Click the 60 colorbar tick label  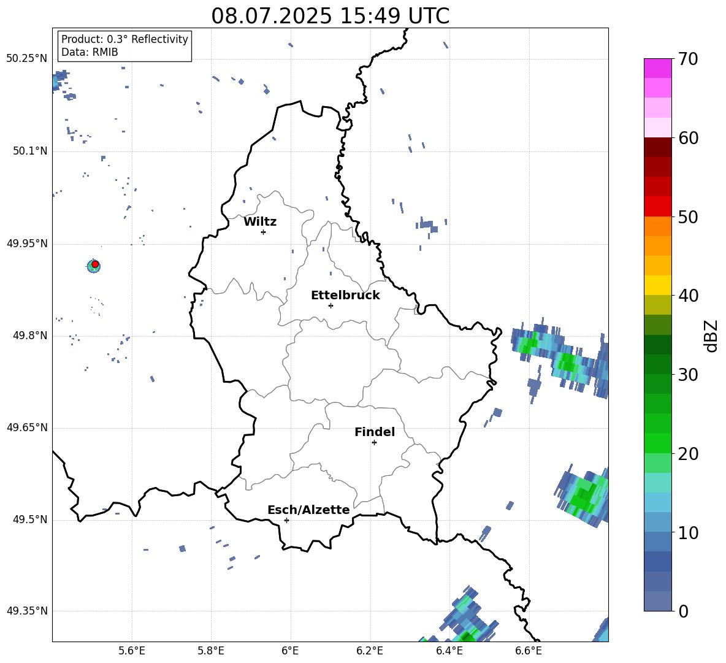687,138
